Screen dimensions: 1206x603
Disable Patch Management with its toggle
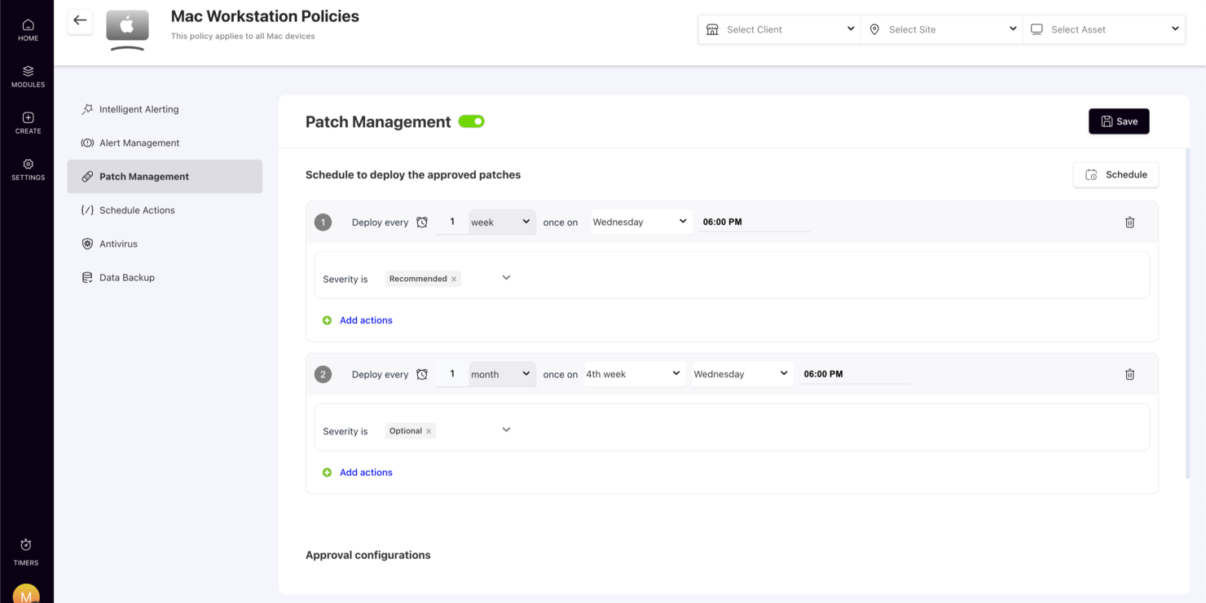(471, 121)
